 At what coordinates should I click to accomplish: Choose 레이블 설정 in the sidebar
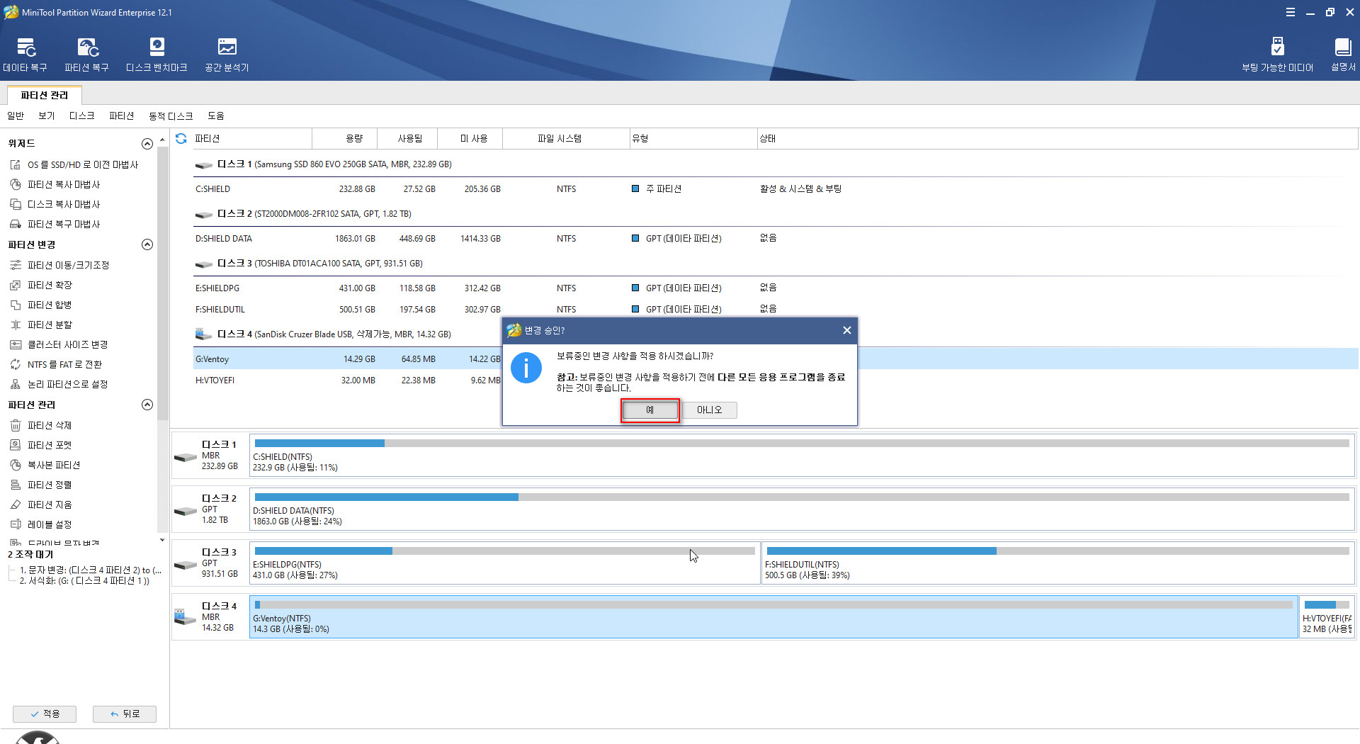[42, 524]
